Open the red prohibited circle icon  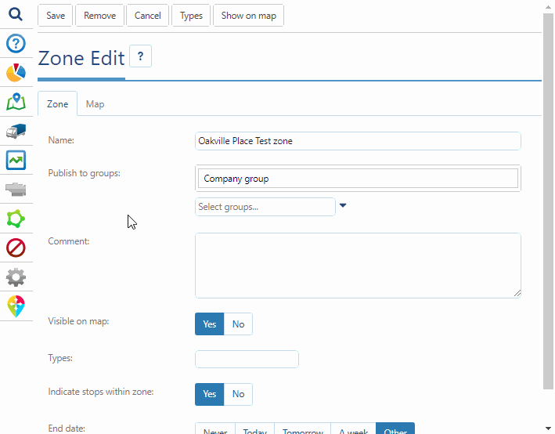(x=16, y=248)
